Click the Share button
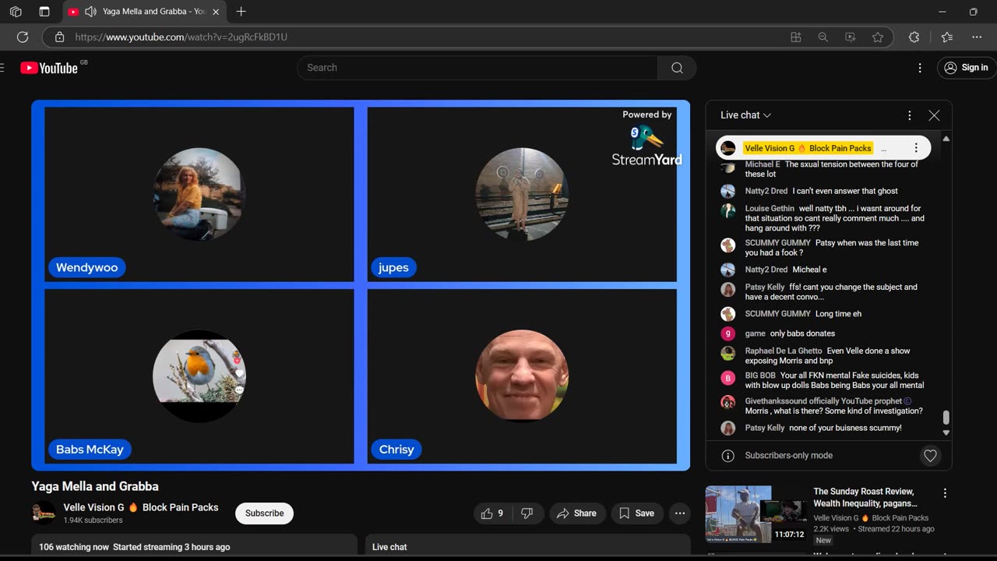The height and width of the screenshot is (561, 997). 576,513
